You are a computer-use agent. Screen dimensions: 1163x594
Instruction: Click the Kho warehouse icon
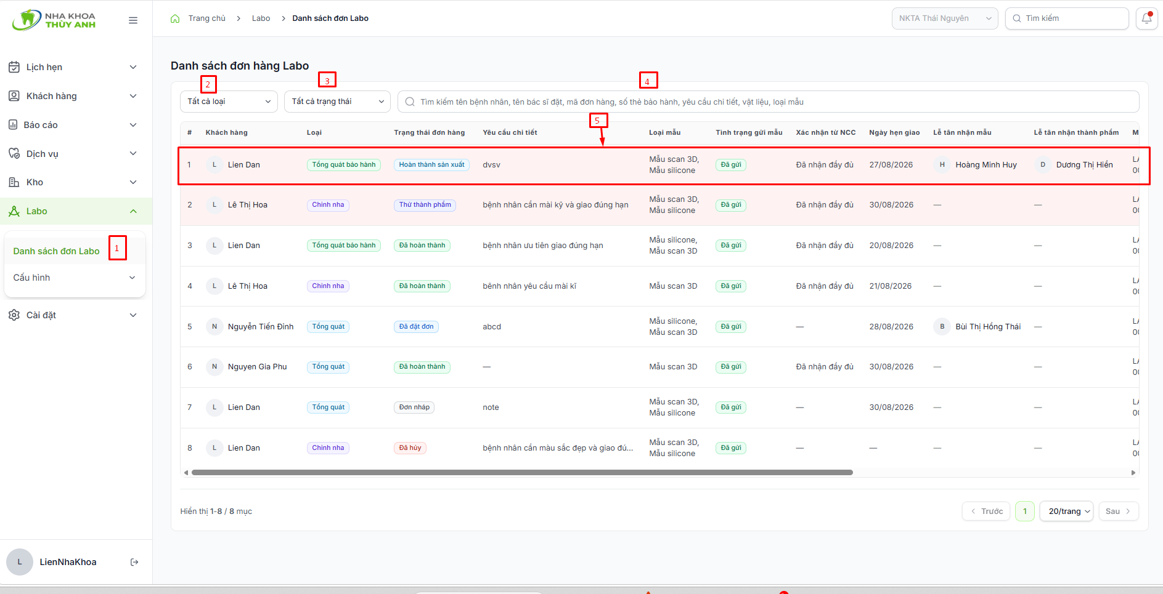[x=14, y=182]
